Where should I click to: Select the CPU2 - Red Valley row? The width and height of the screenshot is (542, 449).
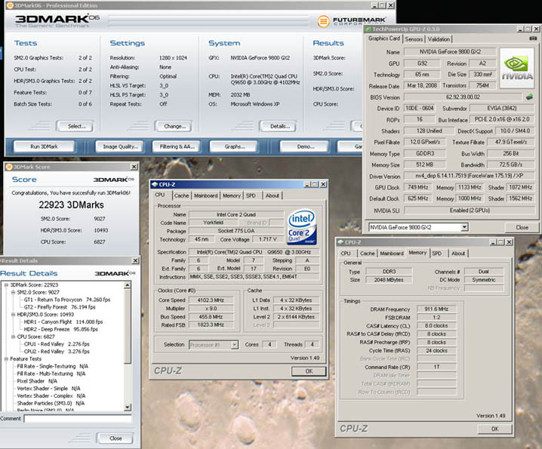[x=57, y=351]
